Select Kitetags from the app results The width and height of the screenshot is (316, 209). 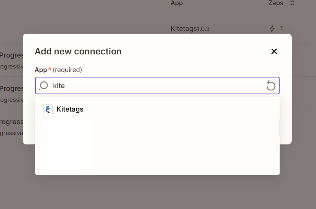(157, 109)
